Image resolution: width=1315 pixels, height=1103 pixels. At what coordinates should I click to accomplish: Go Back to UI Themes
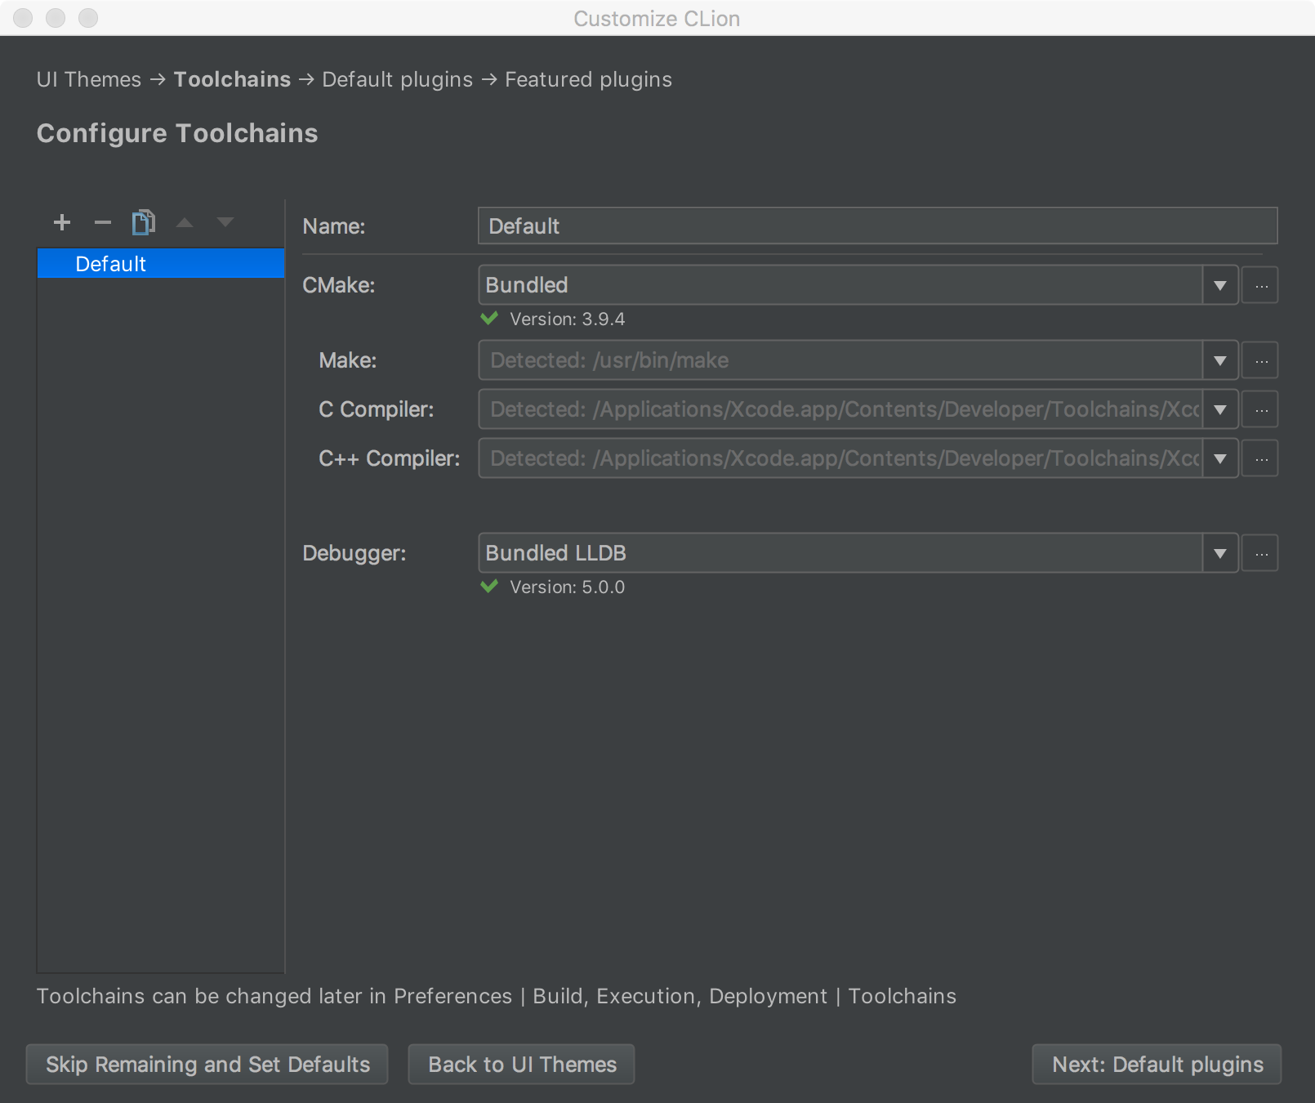tap(522, 1064)
